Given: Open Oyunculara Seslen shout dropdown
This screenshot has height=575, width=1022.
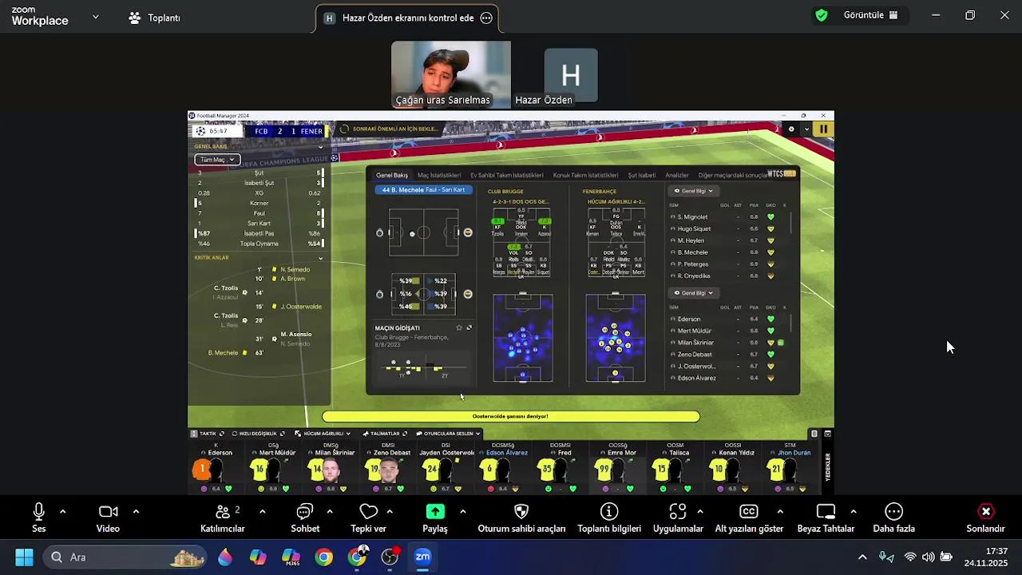Looking at the screenshot, I should pyautogui.click(x=447, y=434).
